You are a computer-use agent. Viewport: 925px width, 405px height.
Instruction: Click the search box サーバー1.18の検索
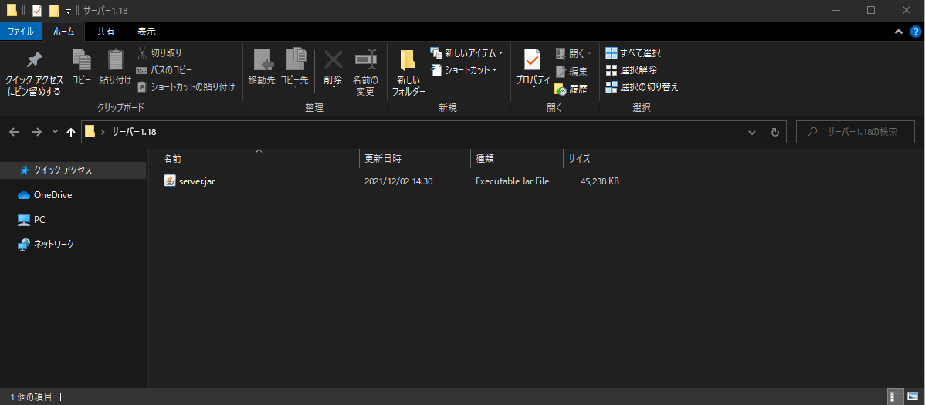(854, 132)
